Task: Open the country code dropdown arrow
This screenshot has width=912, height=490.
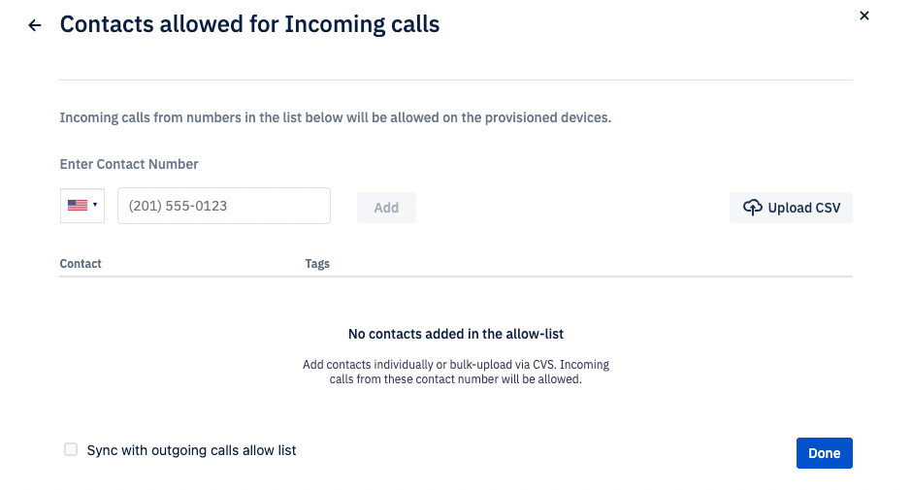Action: tap(95, 205)
